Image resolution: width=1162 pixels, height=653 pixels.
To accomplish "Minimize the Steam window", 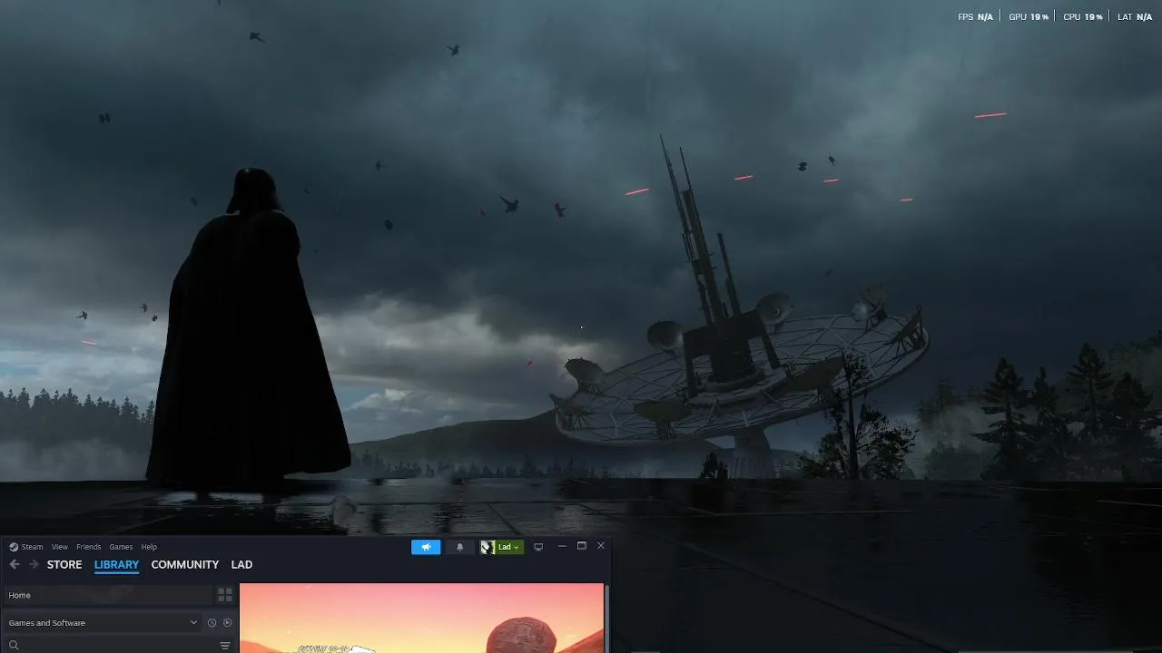I will click(x=562, y=546).
